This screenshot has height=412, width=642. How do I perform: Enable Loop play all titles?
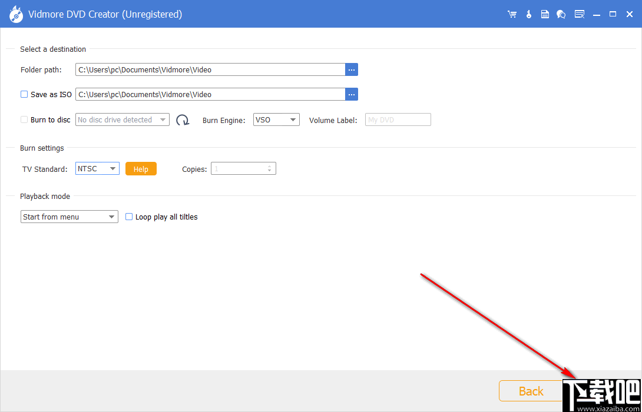pyautogui.click(x=129, y=217)
